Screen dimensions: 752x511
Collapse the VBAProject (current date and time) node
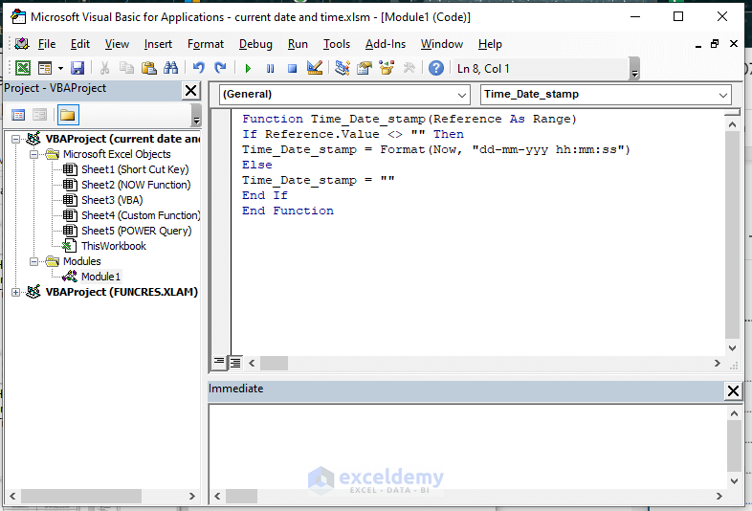click(16, 139)
